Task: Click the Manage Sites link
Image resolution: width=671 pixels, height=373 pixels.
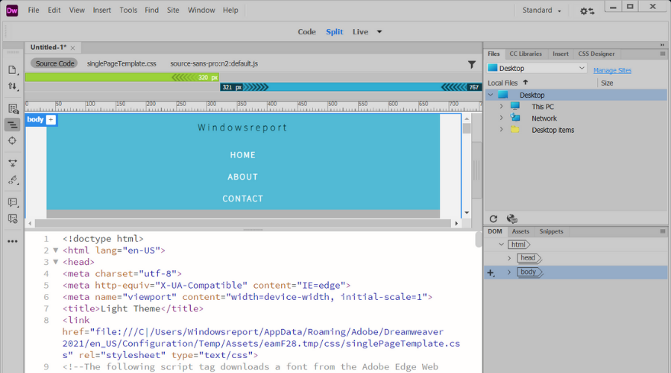Action: click(612, 70)
